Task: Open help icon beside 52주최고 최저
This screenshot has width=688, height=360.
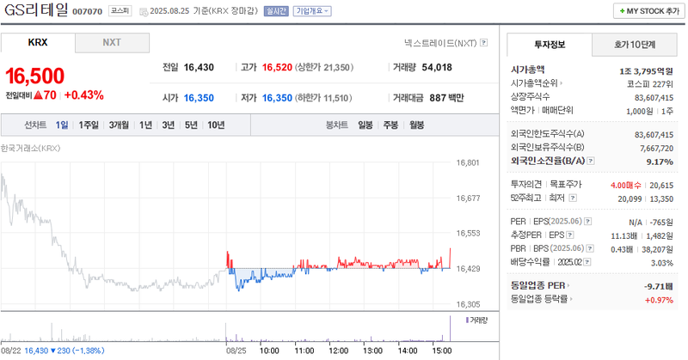Action: click(x=573, y=198)
